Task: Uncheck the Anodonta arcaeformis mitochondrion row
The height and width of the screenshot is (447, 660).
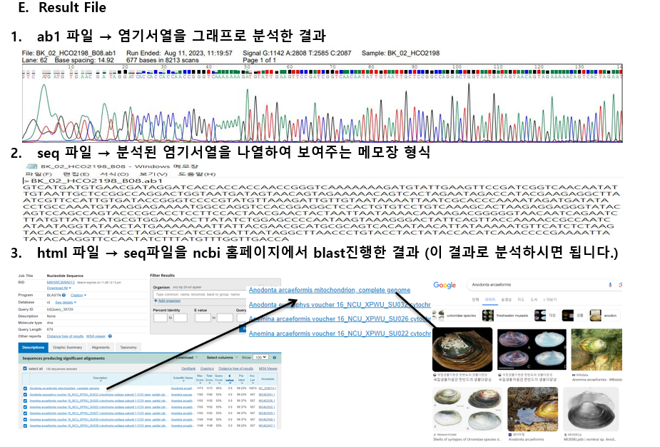Action: [26, 388]
